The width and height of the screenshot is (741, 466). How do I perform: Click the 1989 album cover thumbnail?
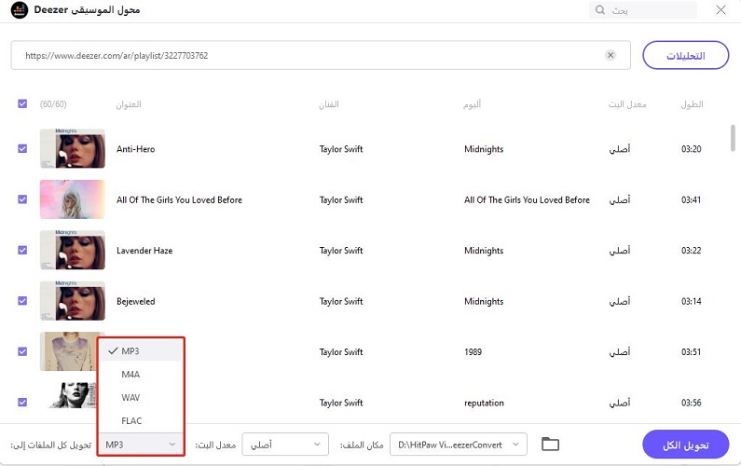(69, 351)
